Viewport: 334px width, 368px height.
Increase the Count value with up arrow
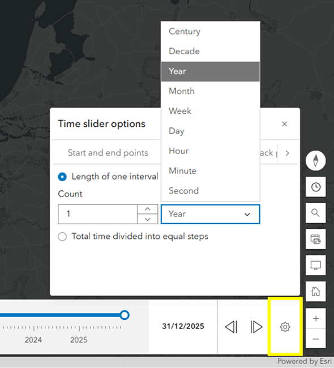pos(147,209)
